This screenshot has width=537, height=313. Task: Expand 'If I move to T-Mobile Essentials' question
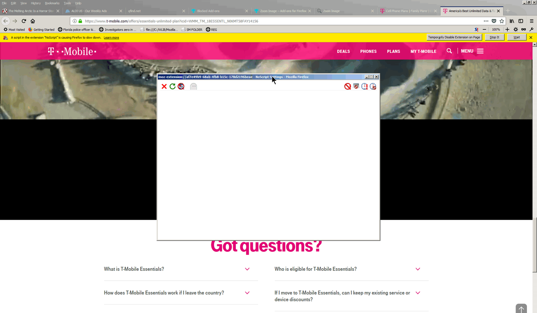point(352,296)
